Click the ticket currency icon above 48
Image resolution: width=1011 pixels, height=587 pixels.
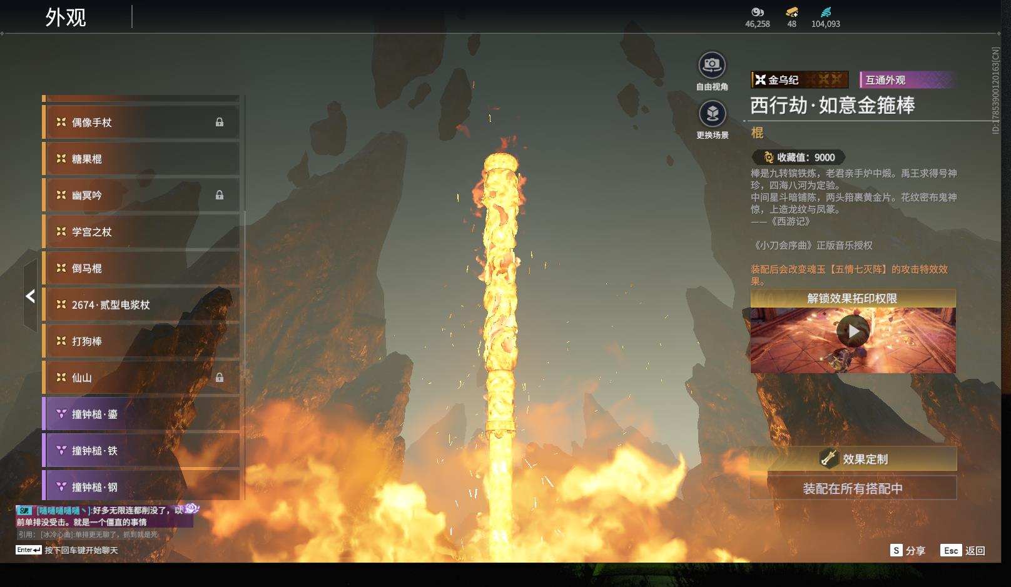click(x=792, y=12)
